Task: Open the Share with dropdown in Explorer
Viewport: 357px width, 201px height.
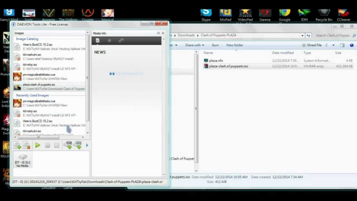Action: point(194,45)
